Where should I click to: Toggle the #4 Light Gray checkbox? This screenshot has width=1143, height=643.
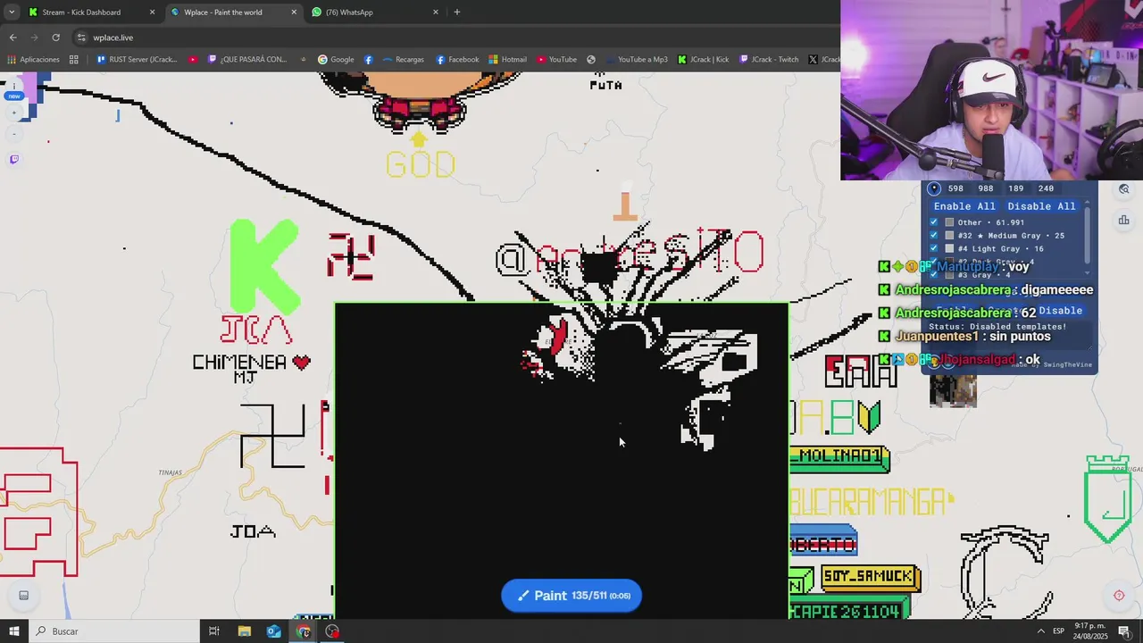pyautogui.click(x=934, y=249)
